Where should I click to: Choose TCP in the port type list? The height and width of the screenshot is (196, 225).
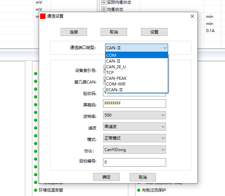coord(136,73)
